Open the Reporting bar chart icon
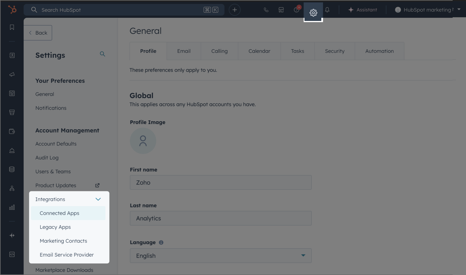The image size is (466, 275). (12, 207)
